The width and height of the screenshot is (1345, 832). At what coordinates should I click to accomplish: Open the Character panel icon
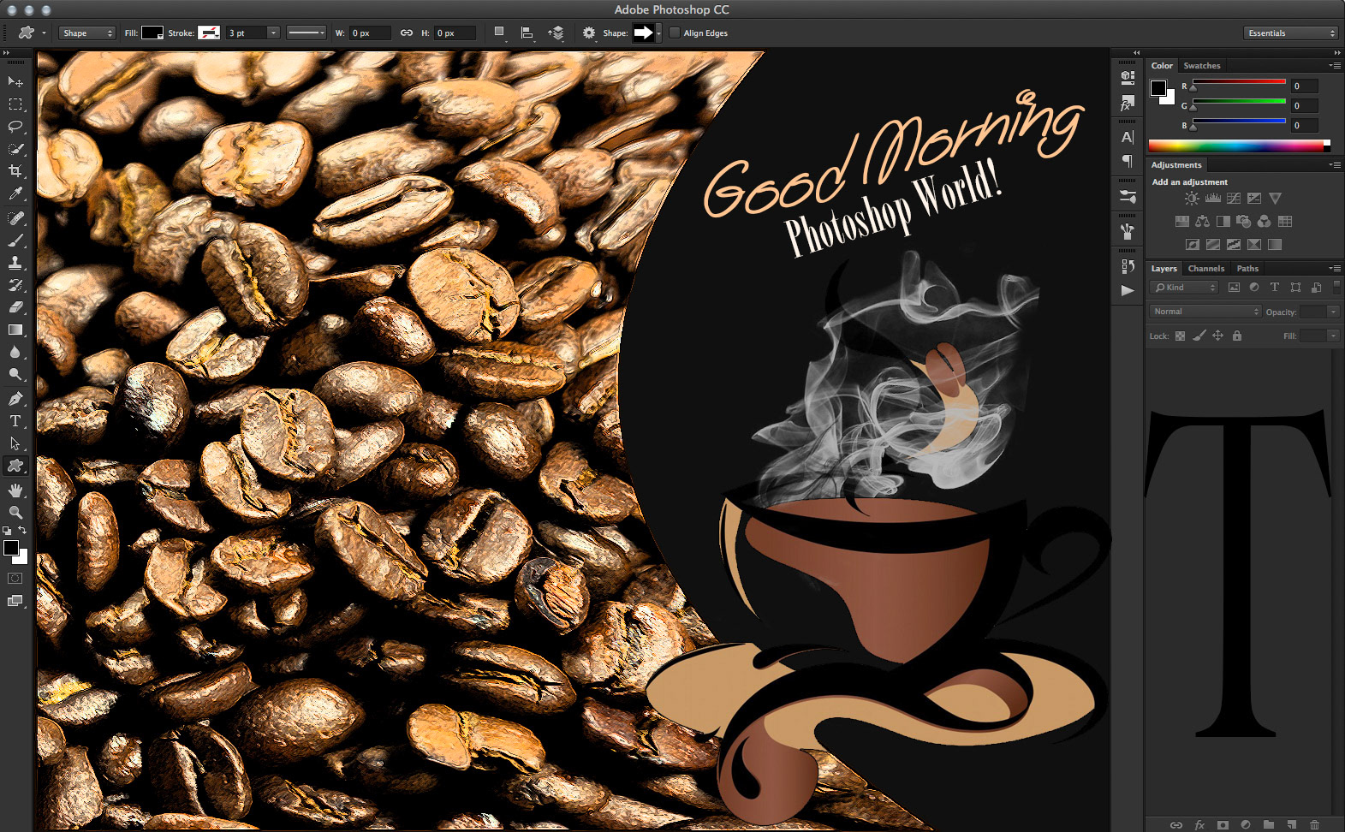[x=1128, y=137]
